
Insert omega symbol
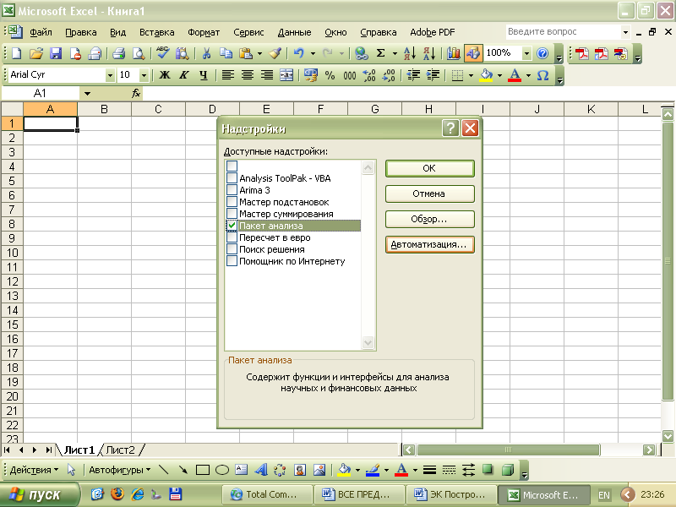pyautogui.click(x=542, y=75)
